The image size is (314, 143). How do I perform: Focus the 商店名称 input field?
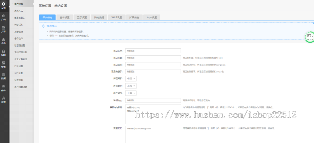153,51
